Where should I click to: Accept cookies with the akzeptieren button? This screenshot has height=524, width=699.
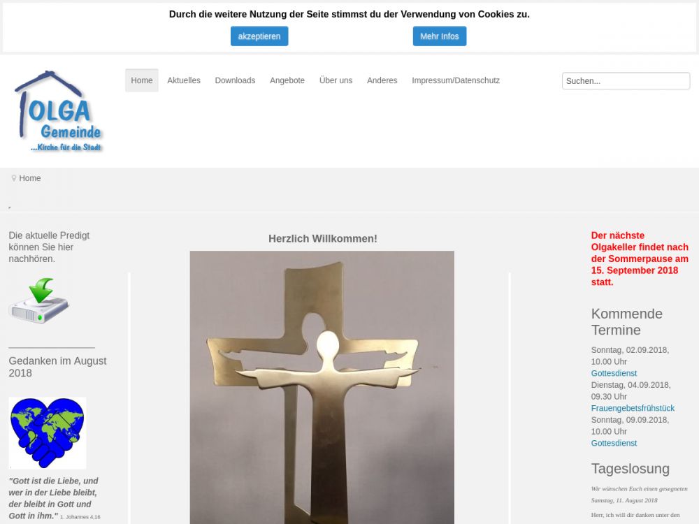[x=259, y=36]
